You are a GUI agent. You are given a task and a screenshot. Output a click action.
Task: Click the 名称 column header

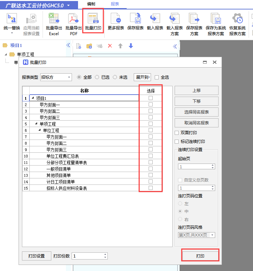[x=84, y=91]
